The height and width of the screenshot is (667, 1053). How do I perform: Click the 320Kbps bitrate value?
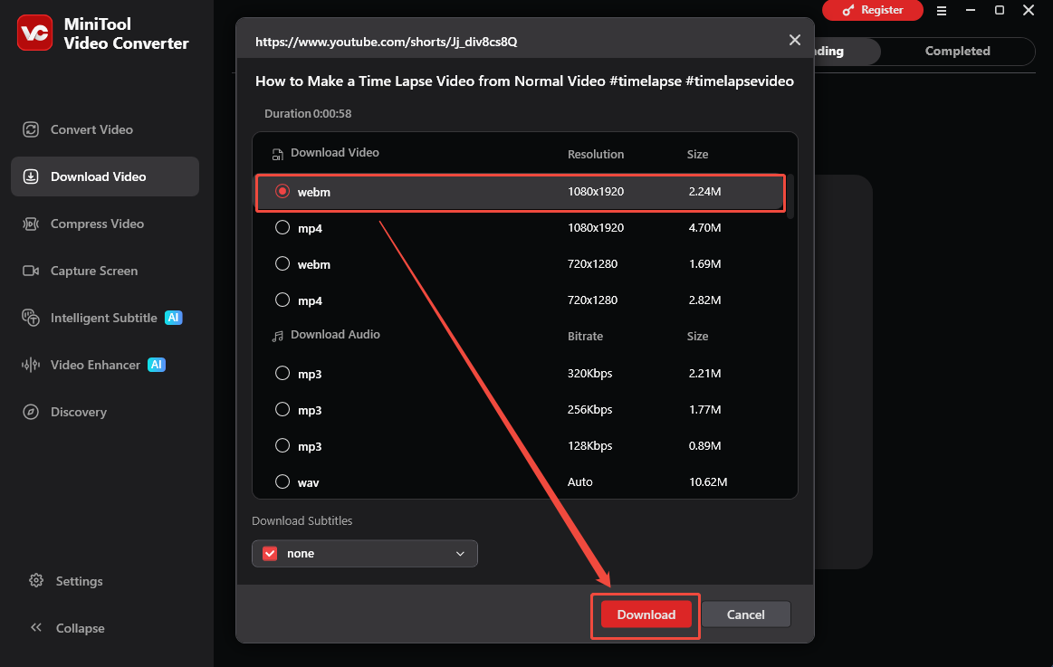click(589, 373)
